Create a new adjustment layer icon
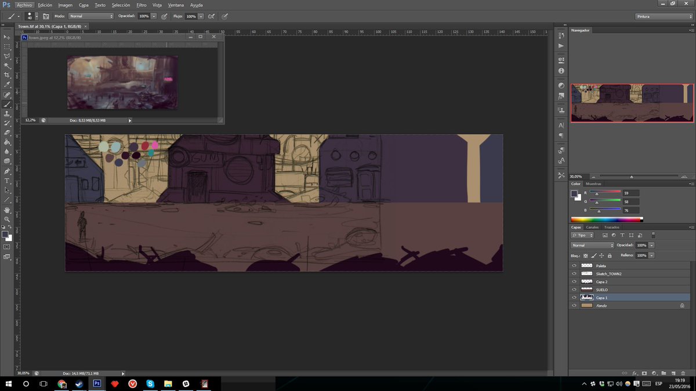This screenshot has width=696, height=391. (x=654, y=373)
